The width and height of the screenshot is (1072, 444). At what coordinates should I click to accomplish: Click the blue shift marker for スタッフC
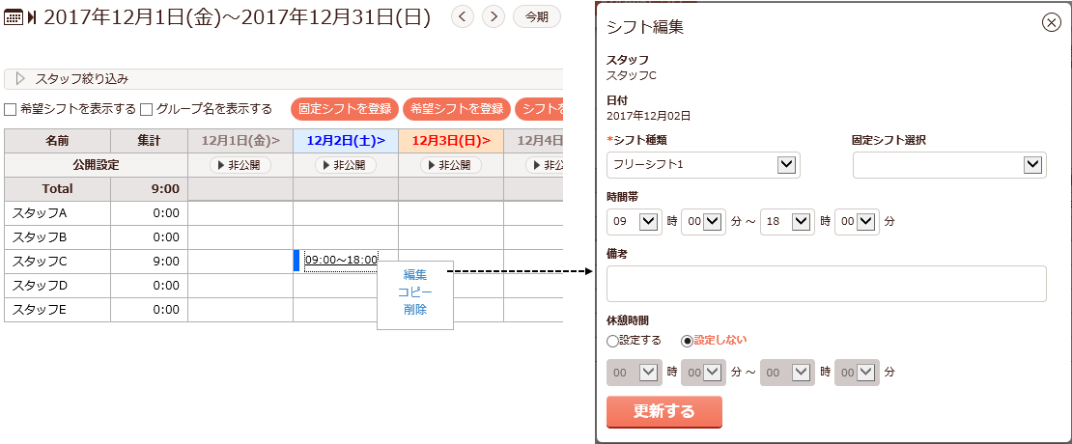click(x=296, y=261)
